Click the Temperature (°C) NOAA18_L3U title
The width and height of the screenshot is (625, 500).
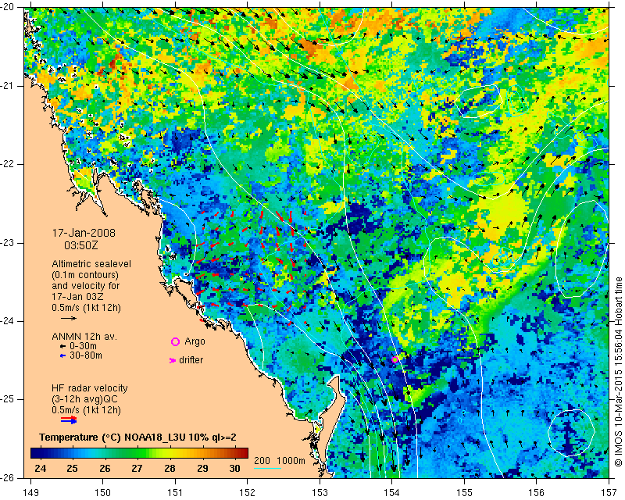pos(138,437)
